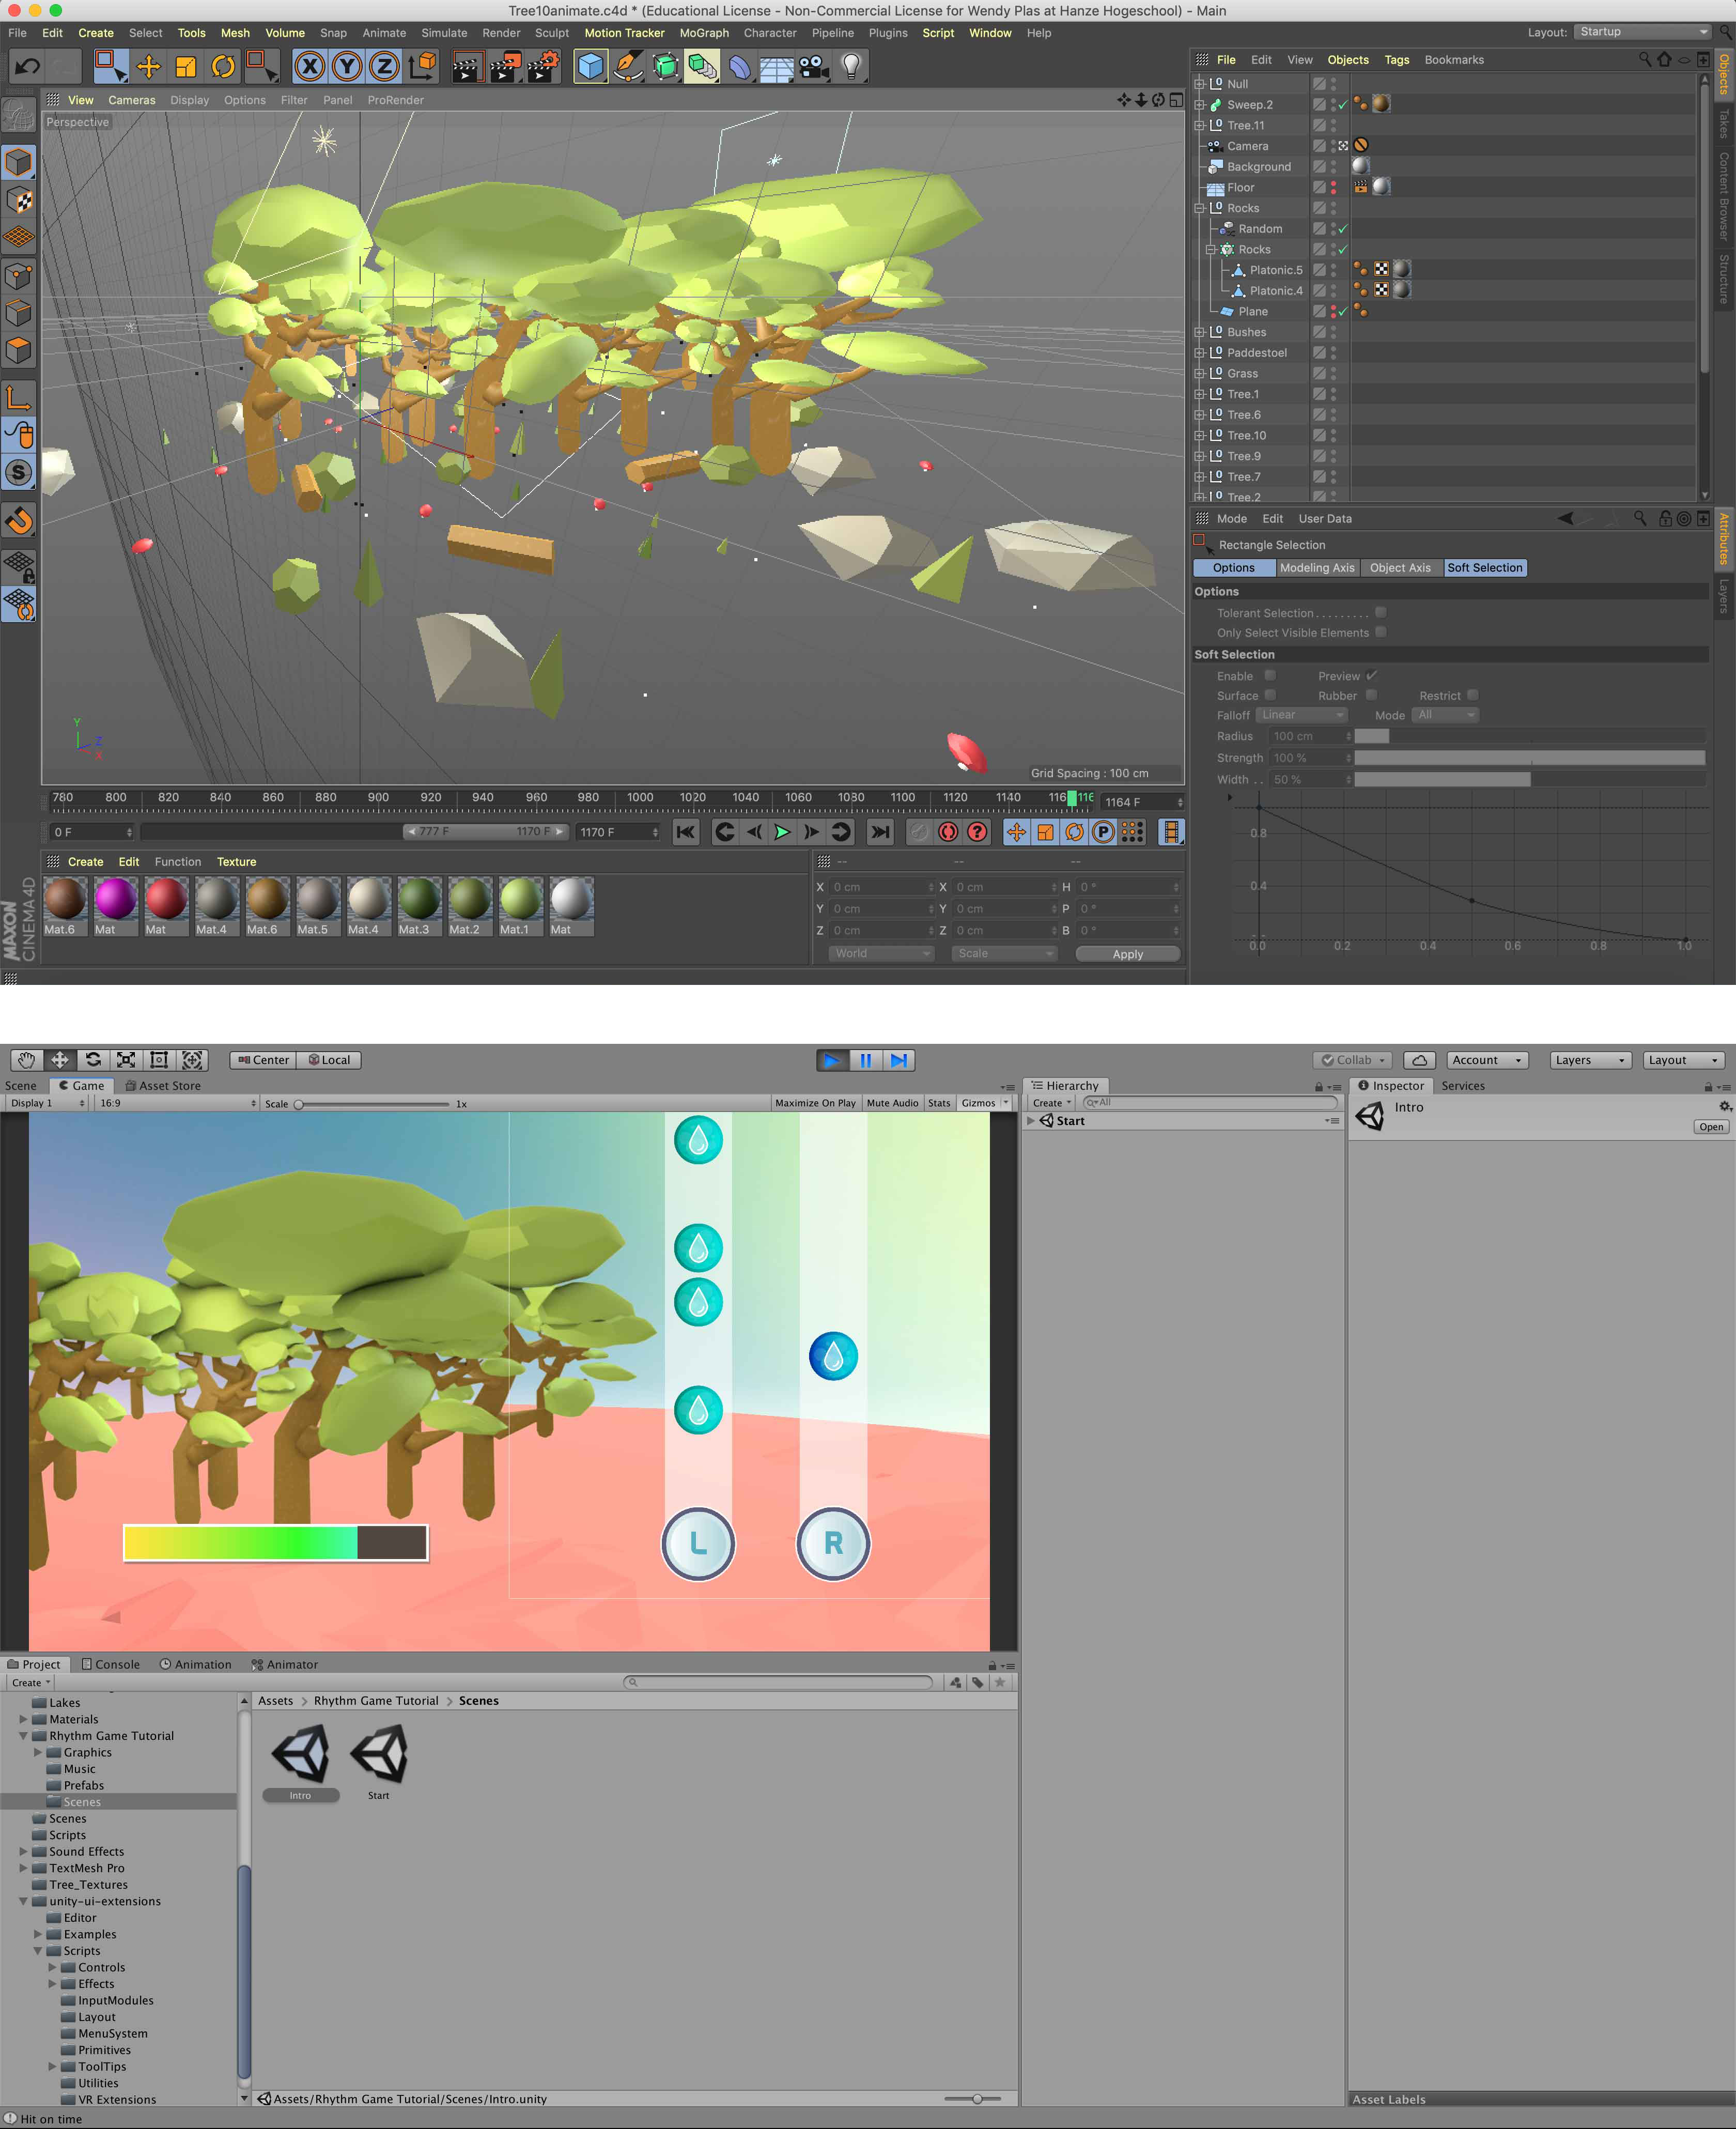1736x2129 pixels.
Task: Check Only Select Visible Elements
Action: (x=1380, y=632)
